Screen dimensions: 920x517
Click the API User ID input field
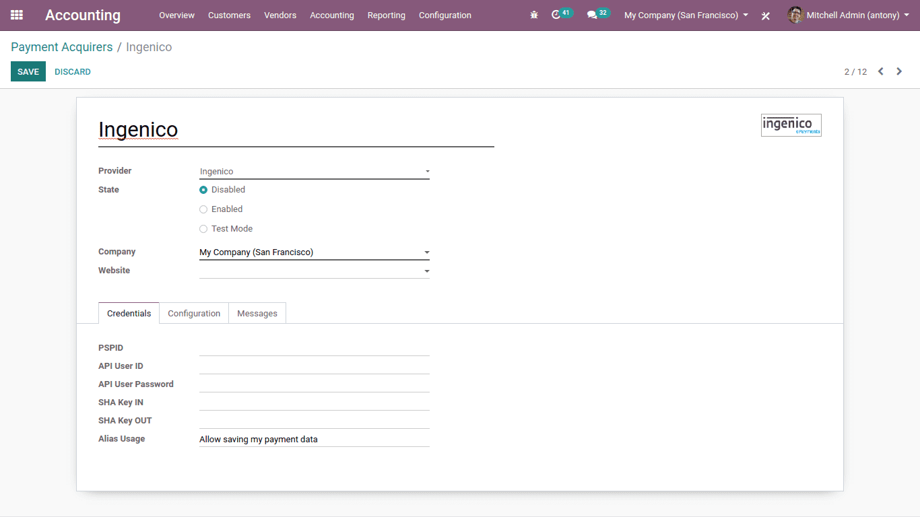315,366
